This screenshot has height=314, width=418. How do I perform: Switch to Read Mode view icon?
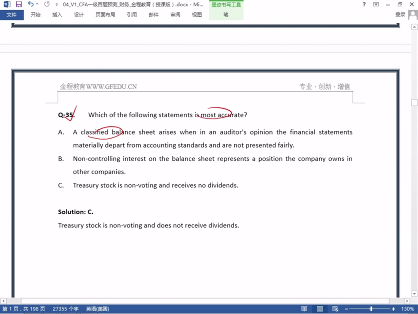(304, 309)
